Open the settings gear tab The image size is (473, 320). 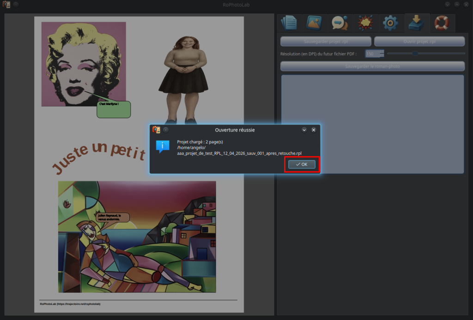click(x=391, y=23)
